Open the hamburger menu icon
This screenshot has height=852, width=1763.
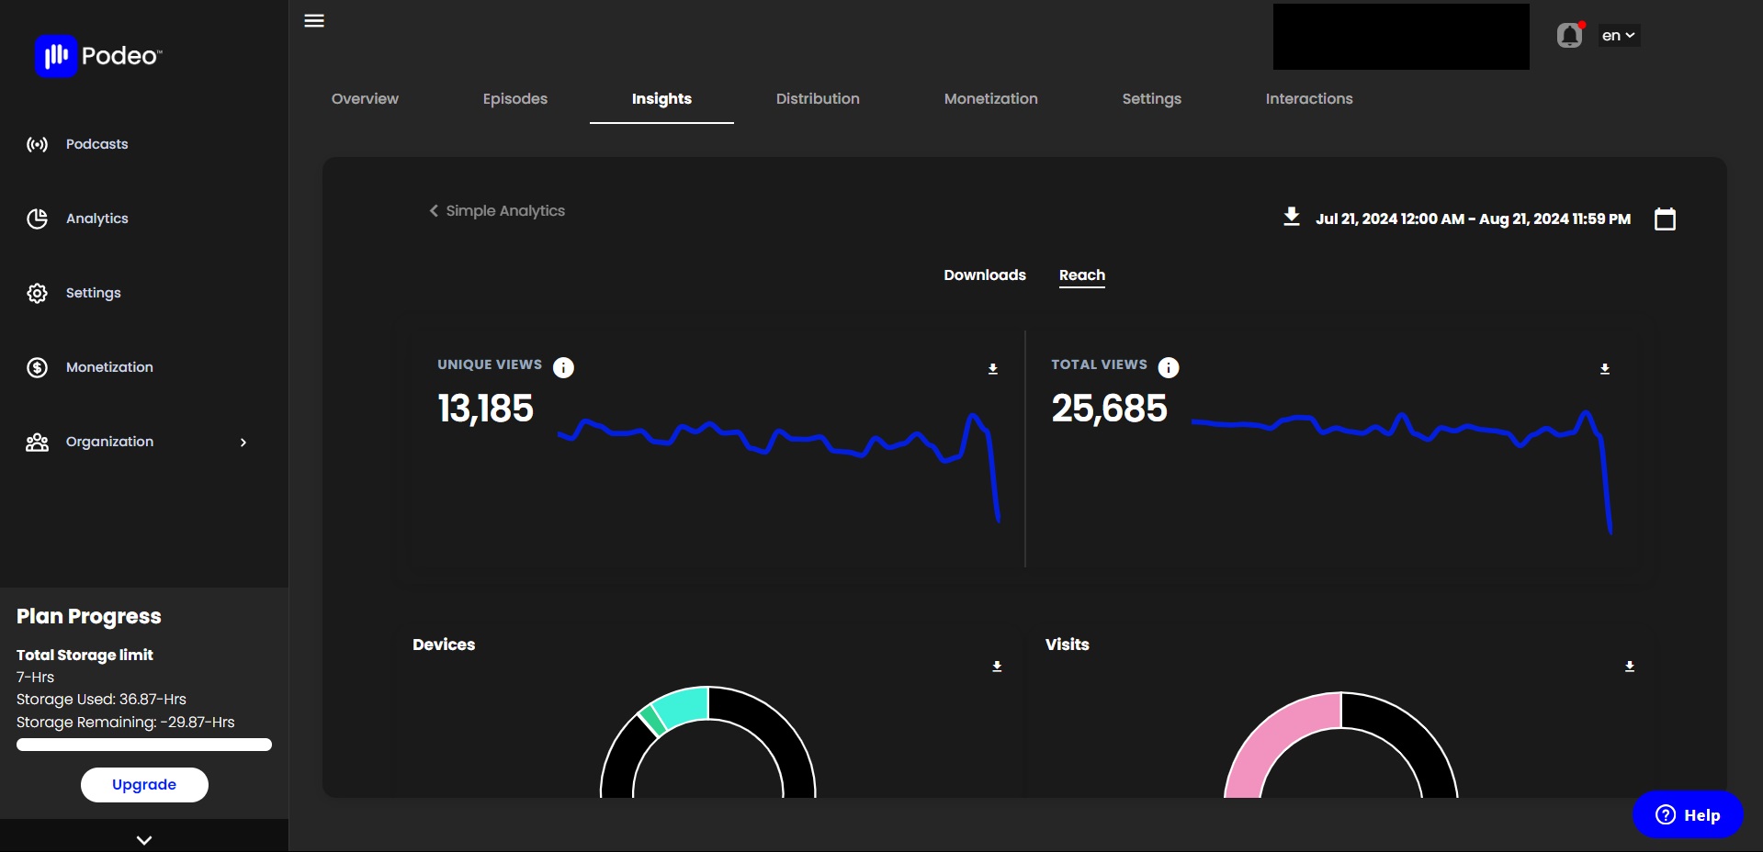314,21
